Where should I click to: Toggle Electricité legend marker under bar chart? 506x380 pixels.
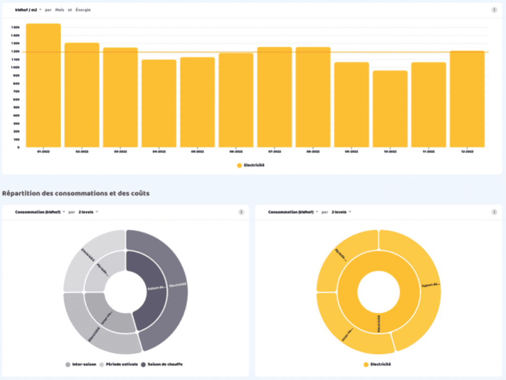[x=240, y=165]
